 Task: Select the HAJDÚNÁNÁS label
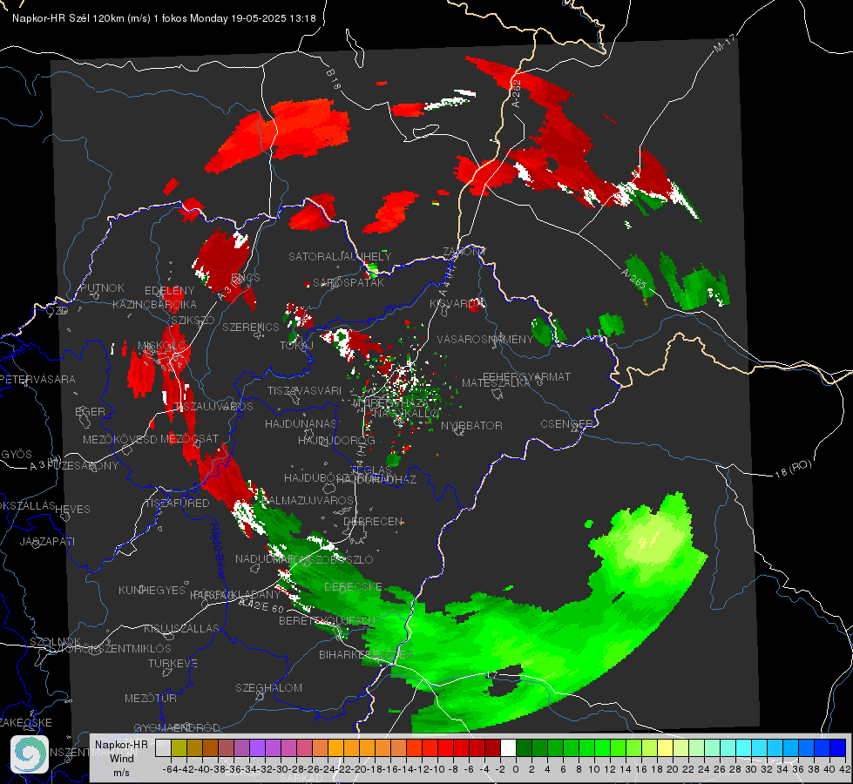(301, 423)
